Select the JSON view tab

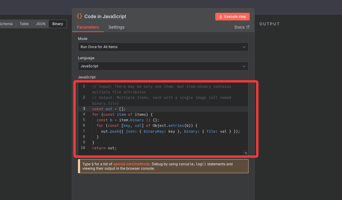(x=41, y=24)
